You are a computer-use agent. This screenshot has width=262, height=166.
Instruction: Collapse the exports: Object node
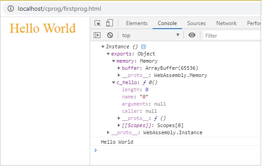click(x=108, y=54)
